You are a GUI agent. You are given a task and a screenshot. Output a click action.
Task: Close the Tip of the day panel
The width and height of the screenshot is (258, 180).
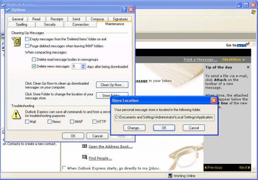click(248, 67)
